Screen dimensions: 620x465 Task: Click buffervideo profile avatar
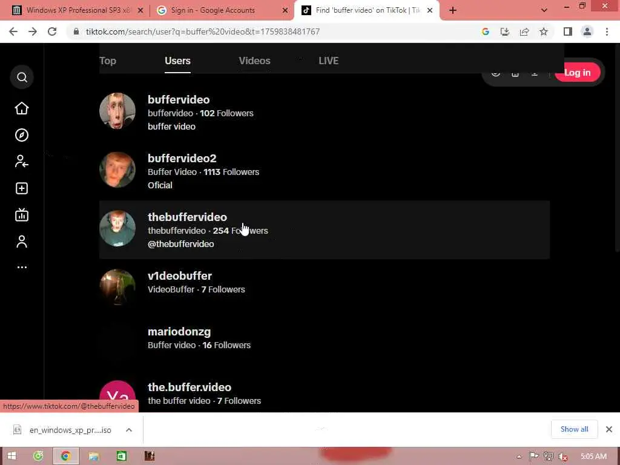[x=117, y=111]
